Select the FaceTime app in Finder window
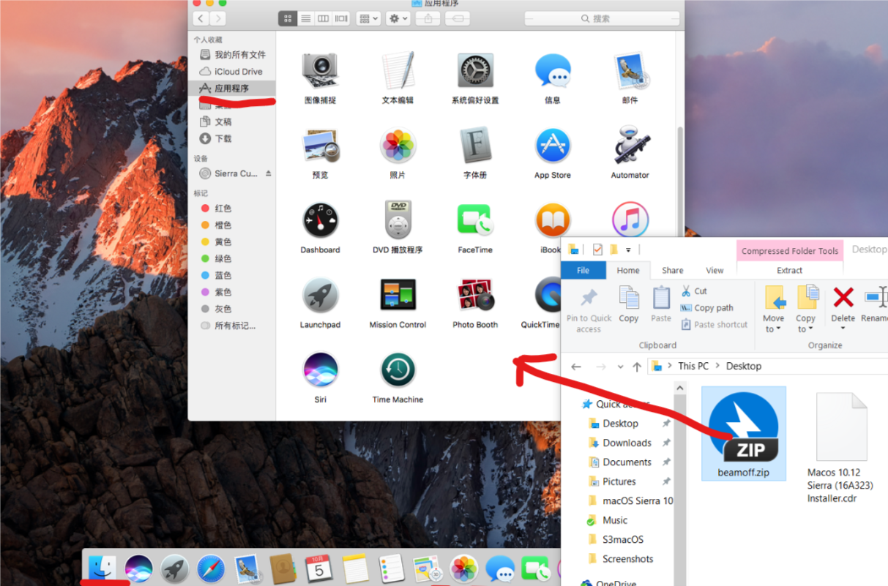 (475, 220)
